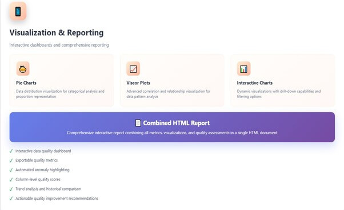
Task: Click the Combined HTML Report banner heading
Action: 177,123
